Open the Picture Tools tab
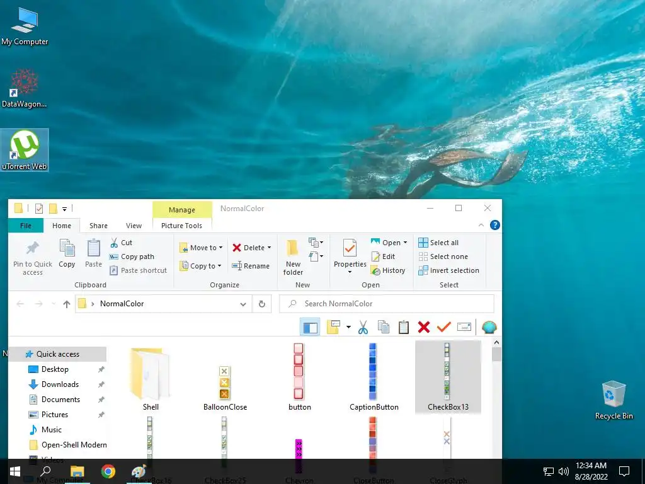 [x=181, y=226]
